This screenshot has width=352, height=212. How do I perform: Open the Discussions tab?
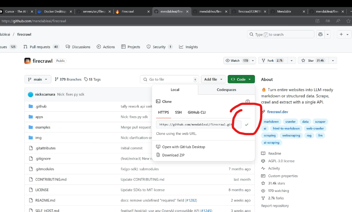78,47
